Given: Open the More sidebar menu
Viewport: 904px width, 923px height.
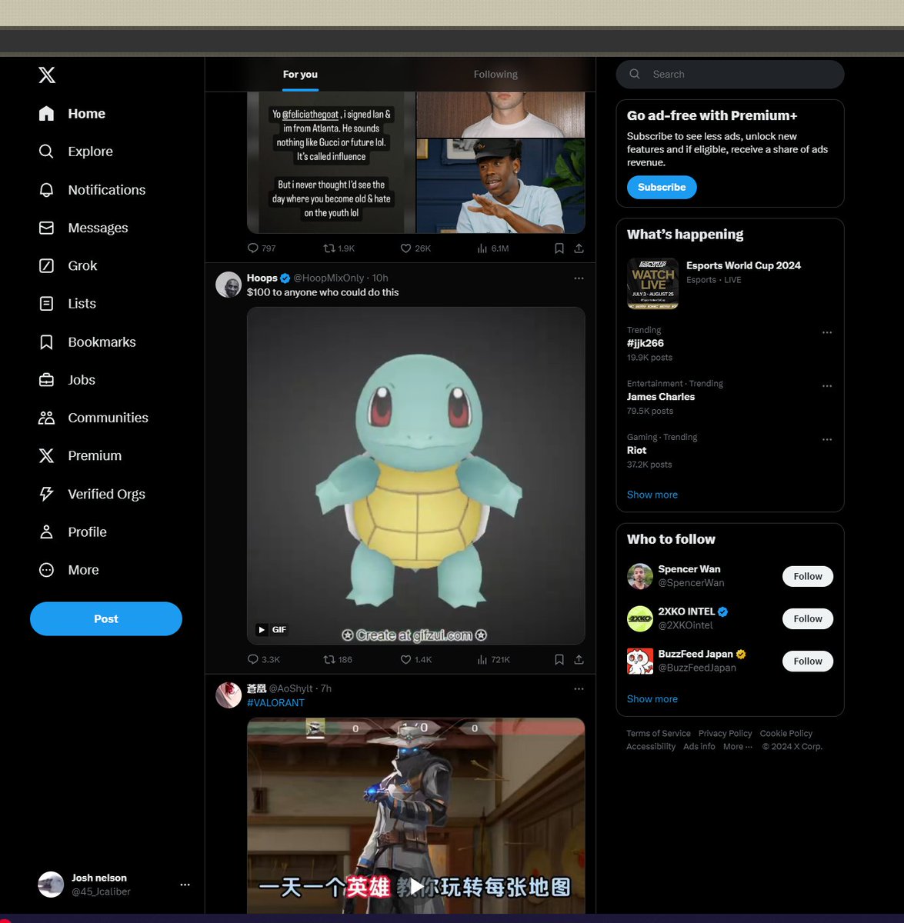Looking at the screenshot, I should pos(68,570).
